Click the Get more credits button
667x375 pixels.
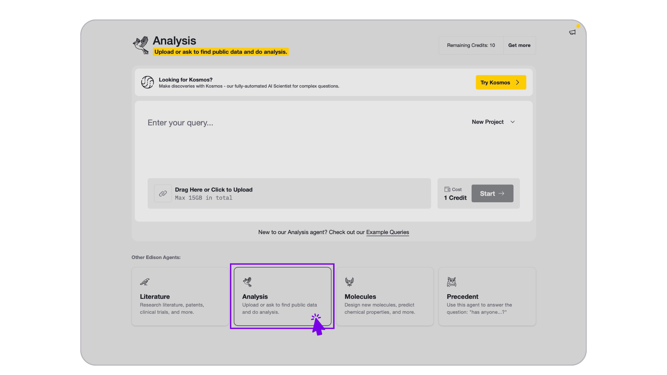pyautogui.click(x=519, y=45)
